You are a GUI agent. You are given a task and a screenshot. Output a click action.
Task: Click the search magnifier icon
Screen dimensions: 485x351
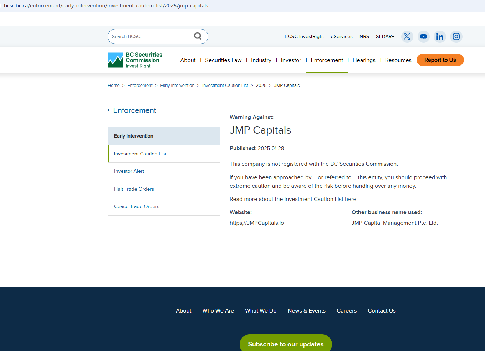(x=198, y=36)
